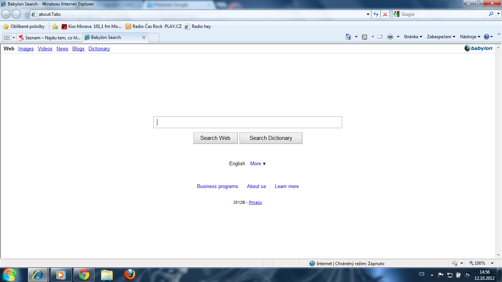The height and width of the screenshot is (282, 502).
Task: Launch Google Chrome from taskbar
Action: (84, 275)
